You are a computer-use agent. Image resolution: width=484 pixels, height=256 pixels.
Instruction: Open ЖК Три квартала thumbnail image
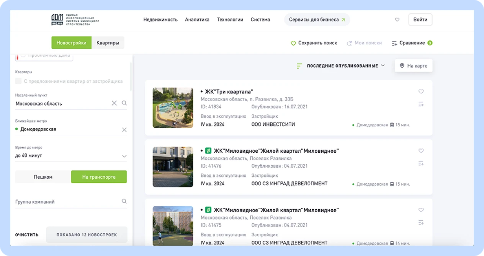(173, 108)
